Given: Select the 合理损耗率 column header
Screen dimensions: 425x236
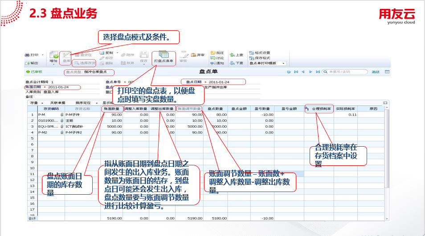Looking at the screenshot, I should click(x=319, y=109).
